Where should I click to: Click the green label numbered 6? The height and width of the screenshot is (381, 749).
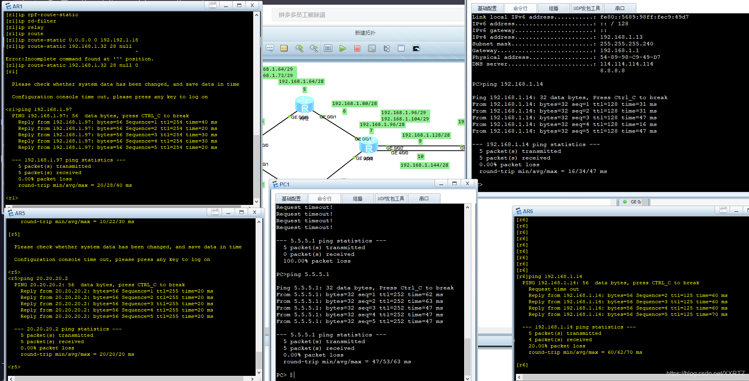(344, 111)
